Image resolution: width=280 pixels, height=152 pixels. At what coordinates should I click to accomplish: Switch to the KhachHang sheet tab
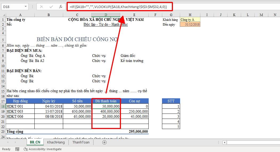[56, 142]
